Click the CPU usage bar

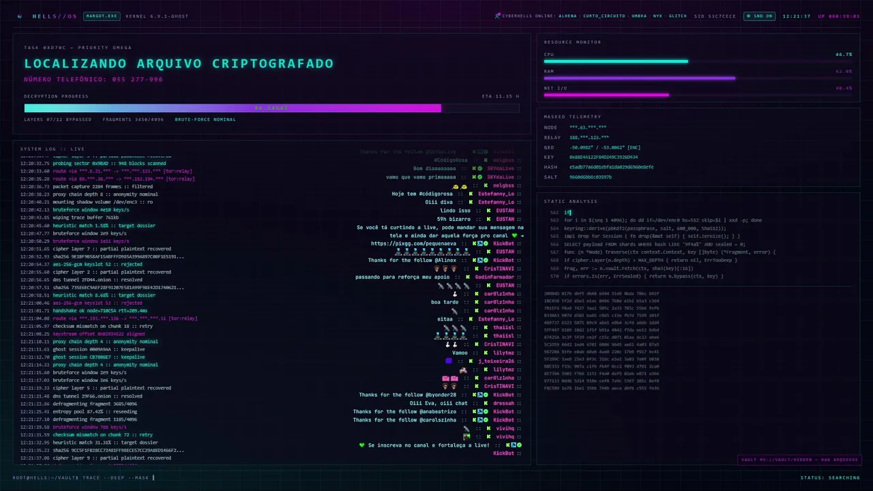tap(698, 61)
